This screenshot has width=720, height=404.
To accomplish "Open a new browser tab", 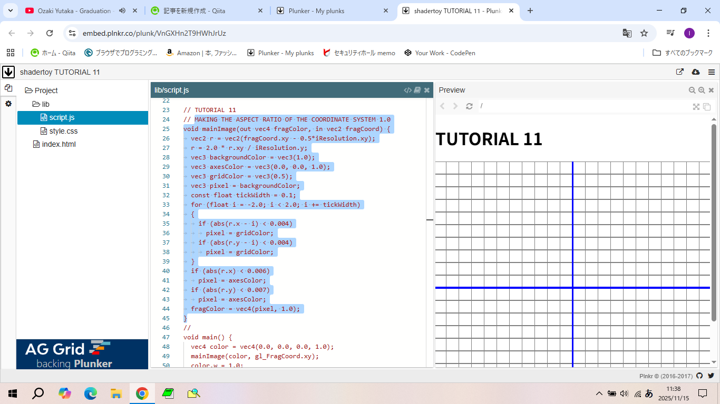I will pyautogui.click(x=530, y=11).
